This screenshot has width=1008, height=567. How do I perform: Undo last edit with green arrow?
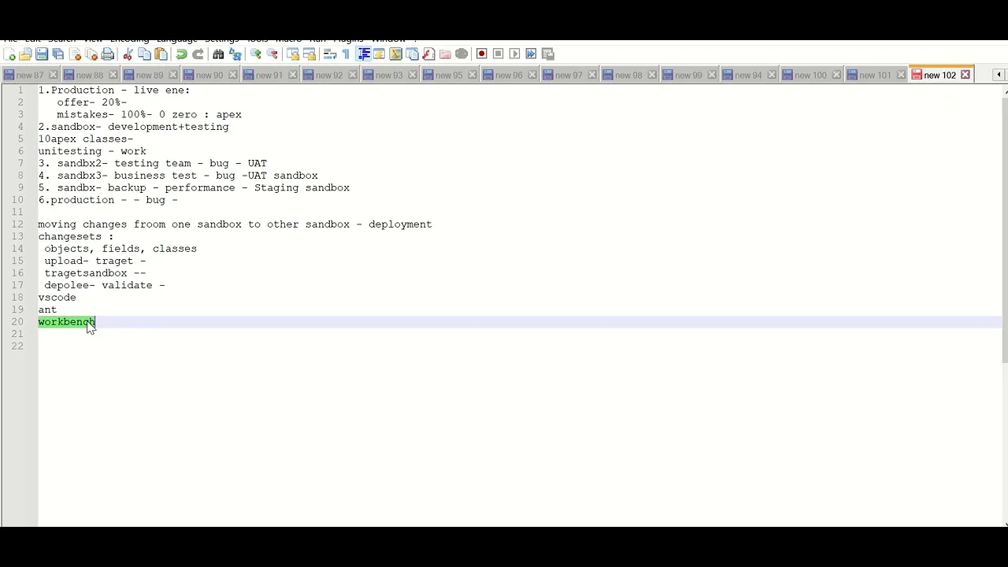182,54
